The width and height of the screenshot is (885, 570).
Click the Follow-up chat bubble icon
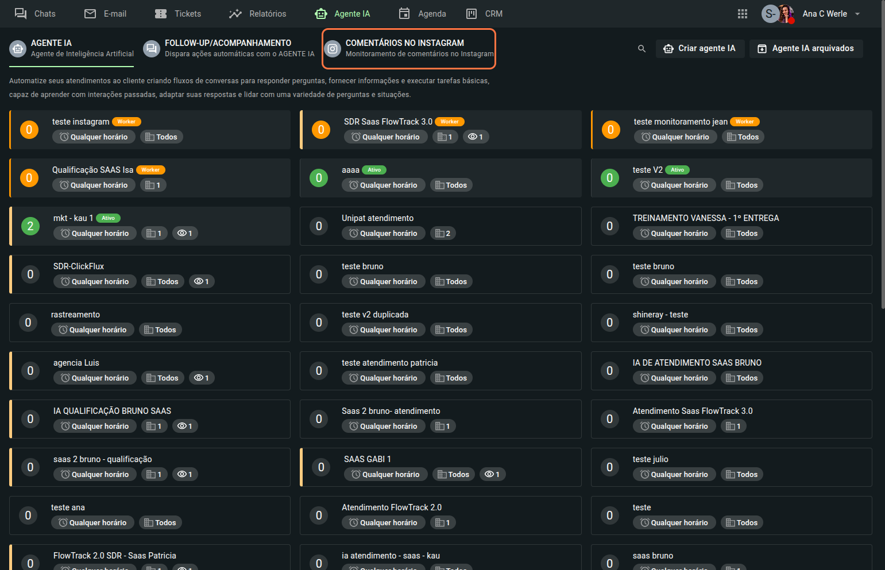point(152,49)
